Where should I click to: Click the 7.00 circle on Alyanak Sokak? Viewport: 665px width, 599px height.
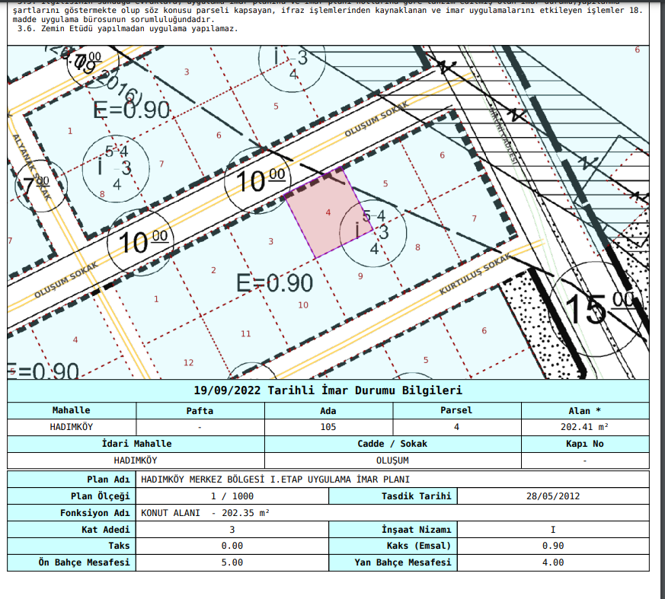tap(34, 186)
